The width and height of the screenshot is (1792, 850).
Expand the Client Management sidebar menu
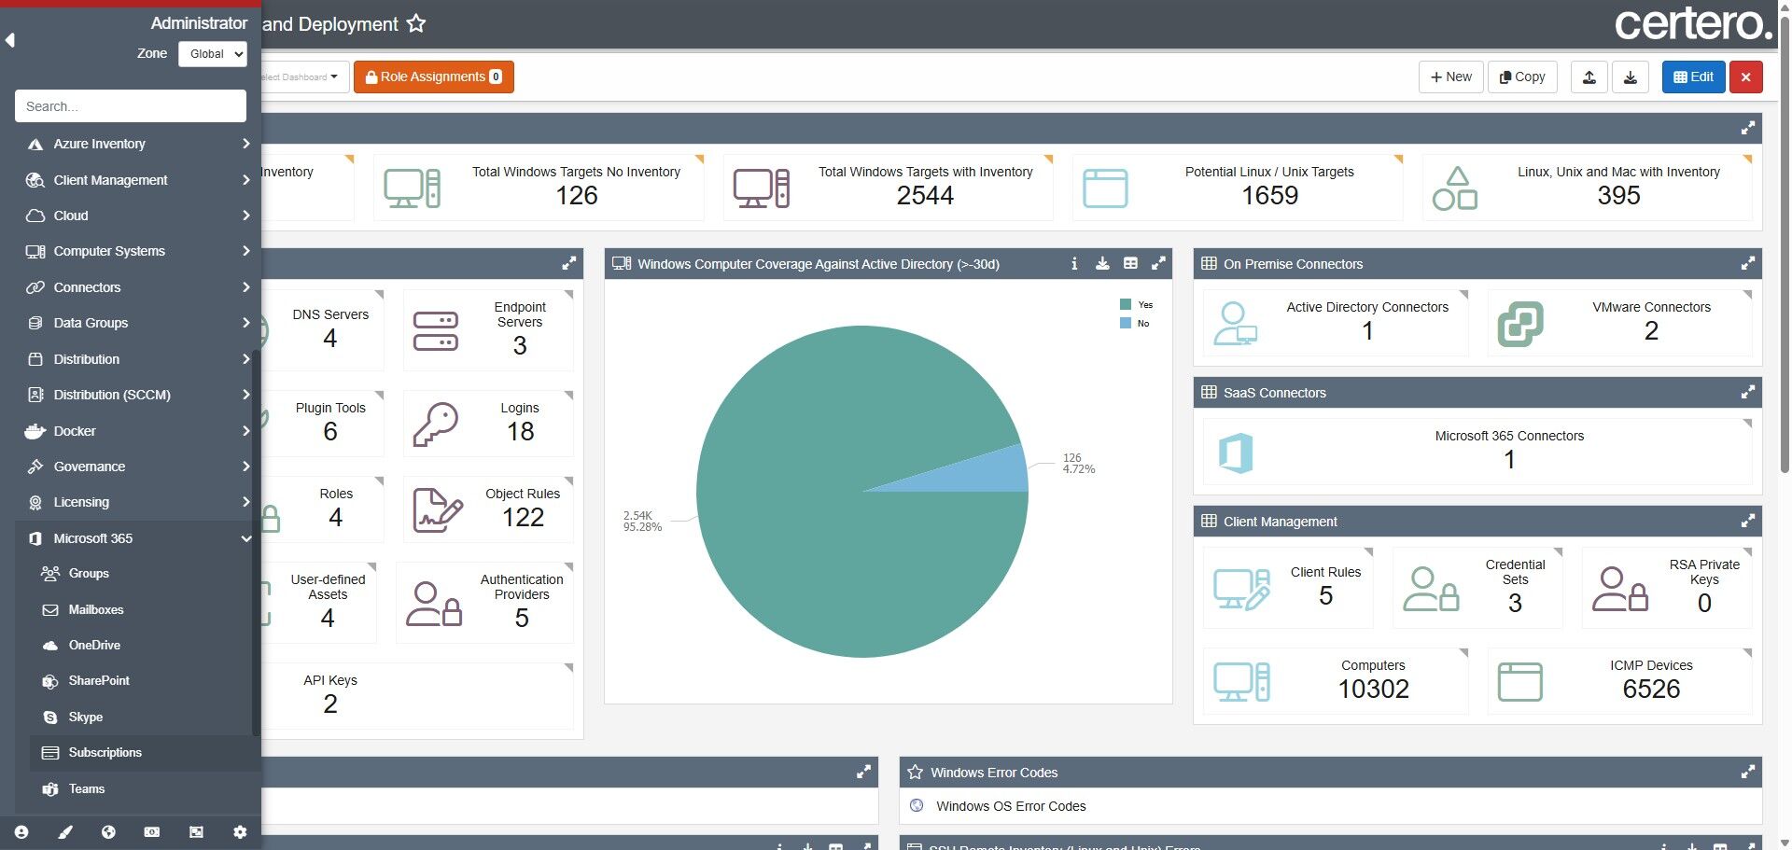pos(138,180)
